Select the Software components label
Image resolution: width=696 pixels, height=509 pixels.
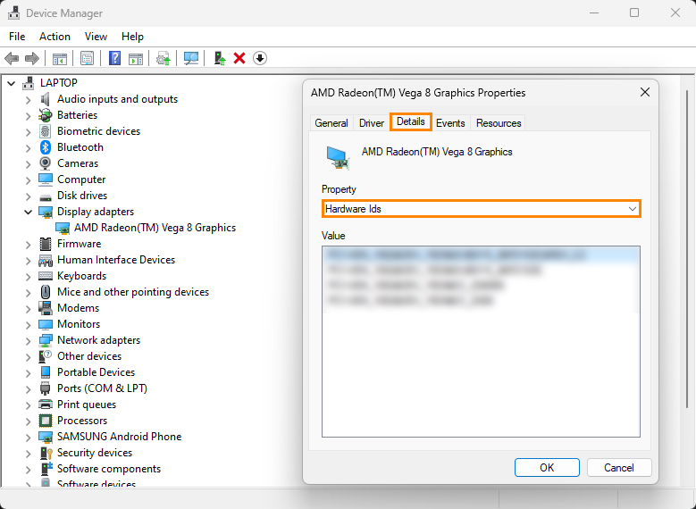click(x=109, y=469)
